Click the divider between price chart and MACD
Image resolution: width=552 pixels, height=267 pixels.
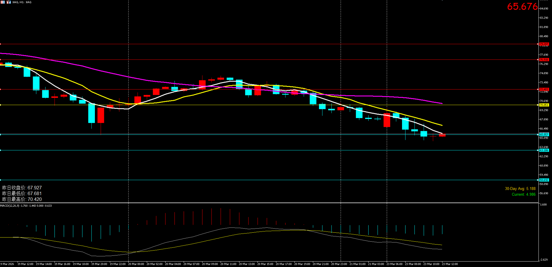[x=269, y=203]
